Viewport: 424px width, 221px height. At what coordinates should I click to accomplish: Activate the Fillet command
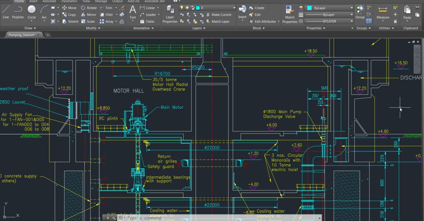pos(106,15)
